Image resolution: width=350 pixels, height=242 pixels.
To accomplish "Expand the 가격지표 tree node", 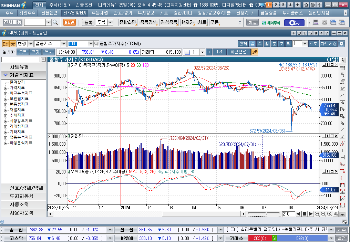I will (6, 88).
